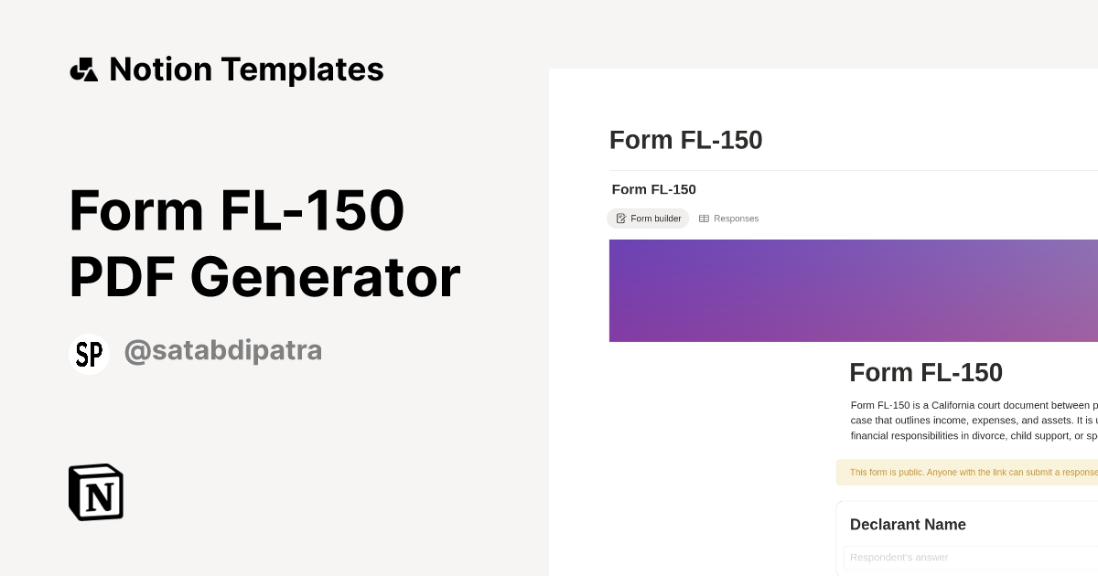Click the Notion Templates shapes icon
This screenshot has height=576, width=1098.
click(83, 69)
